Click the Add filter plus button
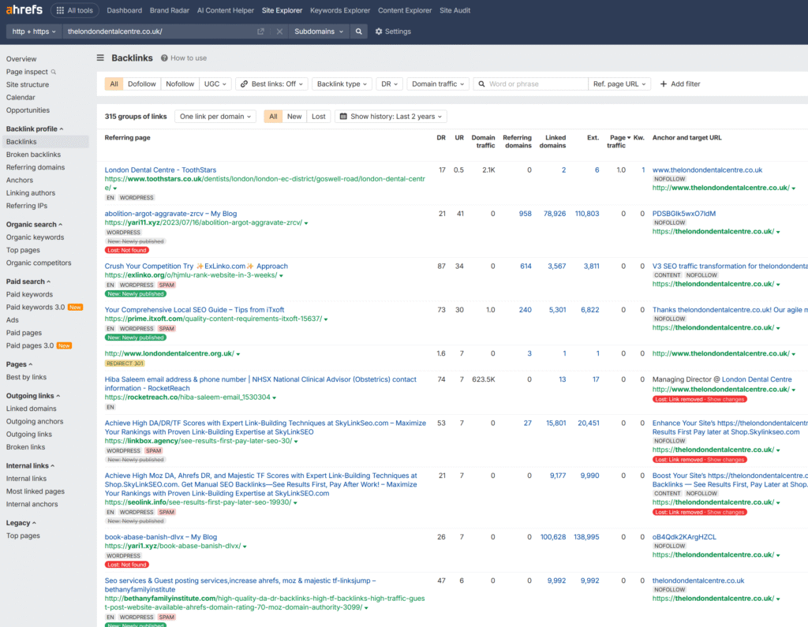 tap(680, 84)
